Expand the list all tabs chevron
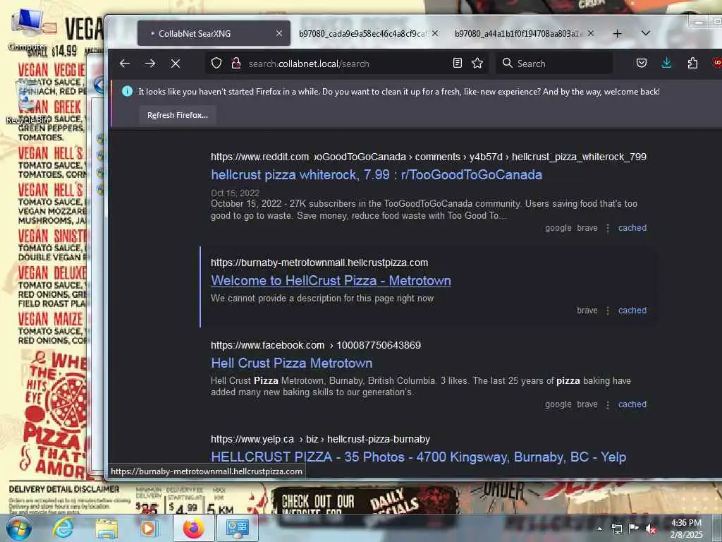This screenshot has height=542, width=722. click(x=646, y=33)
